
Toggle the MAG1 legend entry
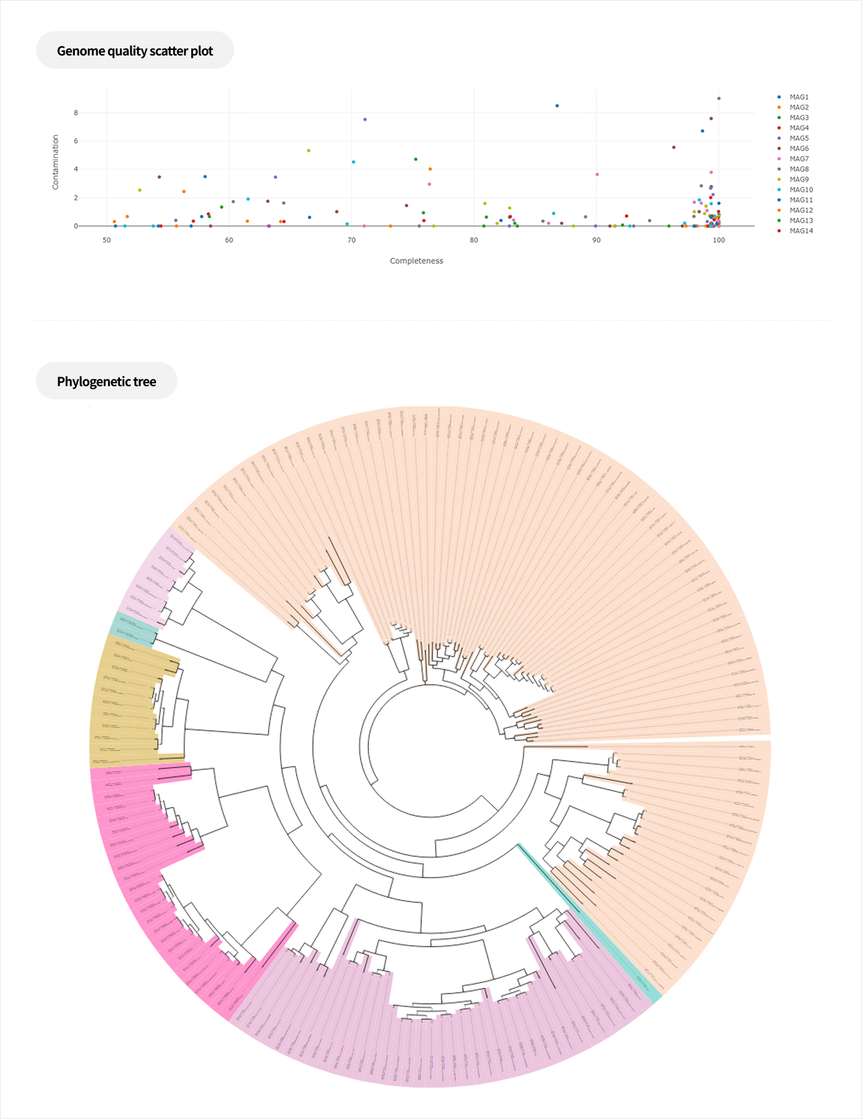point(798,97)
